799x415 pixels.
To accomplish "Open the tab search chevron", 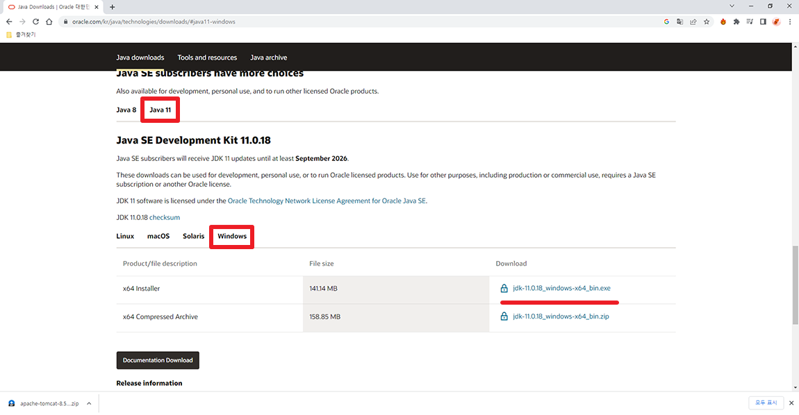I will coord(732,6).
